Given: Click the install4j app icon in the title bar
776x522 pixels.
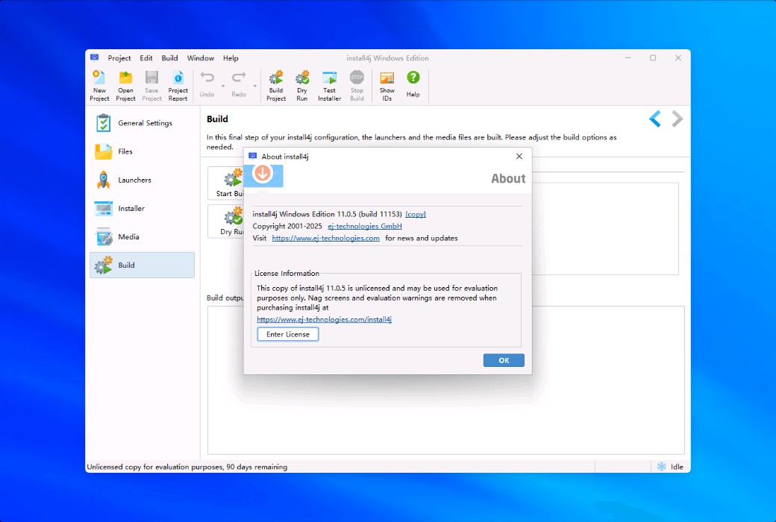Looking at the screenshot, I should pos(95,57).
